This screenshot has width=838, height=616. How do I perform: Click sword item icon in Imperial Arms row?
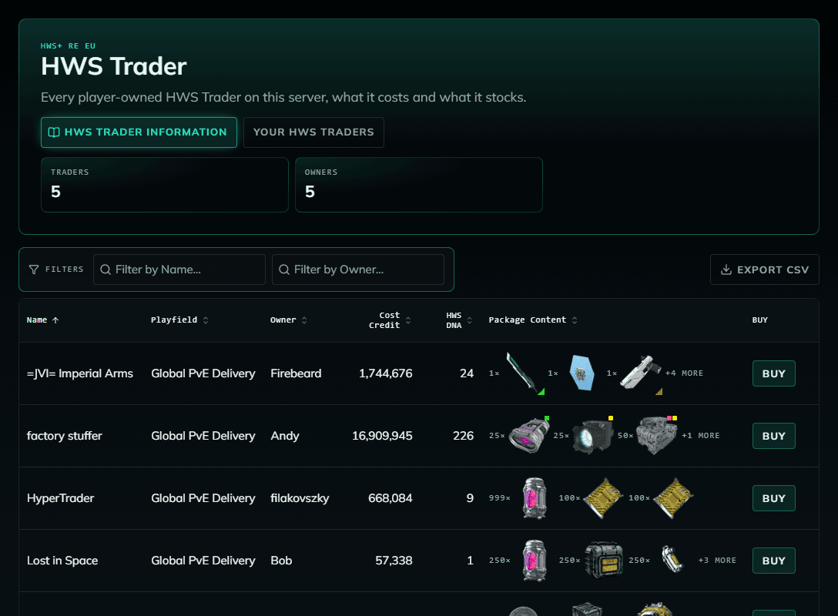tap(525, 373)
